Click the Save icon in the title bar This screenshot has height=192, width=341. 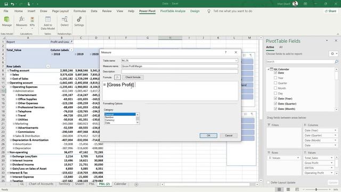[x=6, y=4]
